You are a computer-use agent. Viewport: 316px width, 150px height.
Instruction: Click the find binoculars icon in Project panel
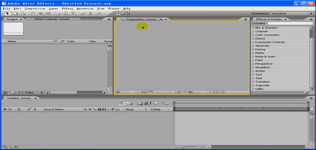tap(5, 93)
